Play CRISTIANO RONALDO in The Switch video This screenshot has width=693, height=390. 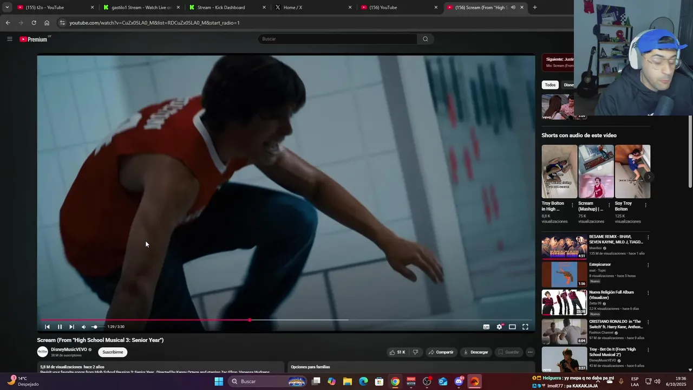564,331
